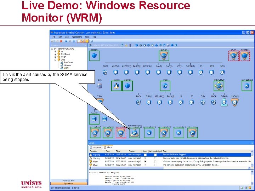Select the BCCSA MCP system icon
This screenshot has height=191, width=255.
click(164, 56)
